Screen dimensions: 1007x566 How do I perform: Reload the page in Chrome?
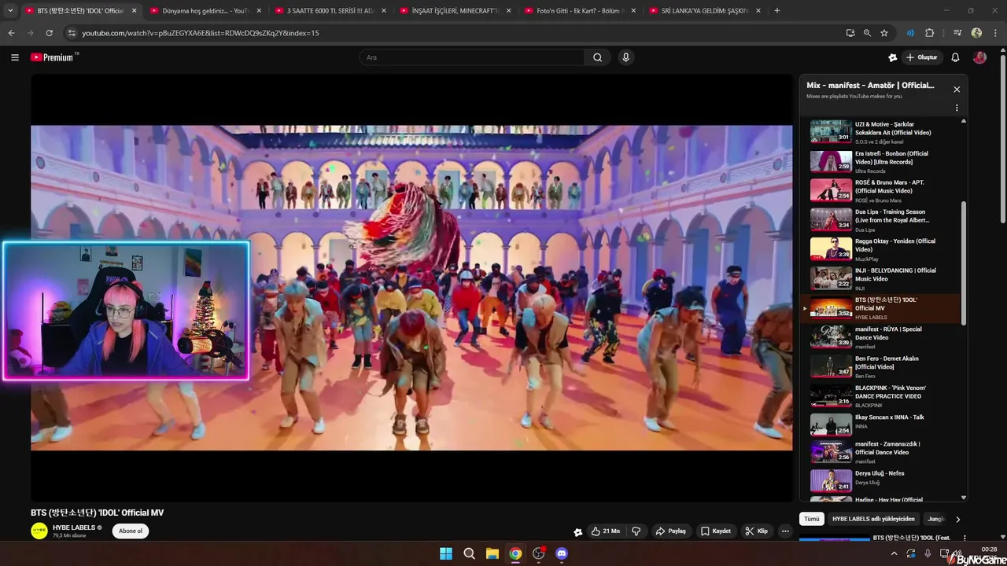(x=49, y=33)
